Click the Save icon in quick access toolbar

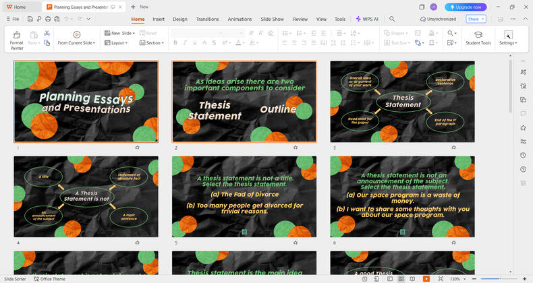pyautogui.click(x=30, y=19)
